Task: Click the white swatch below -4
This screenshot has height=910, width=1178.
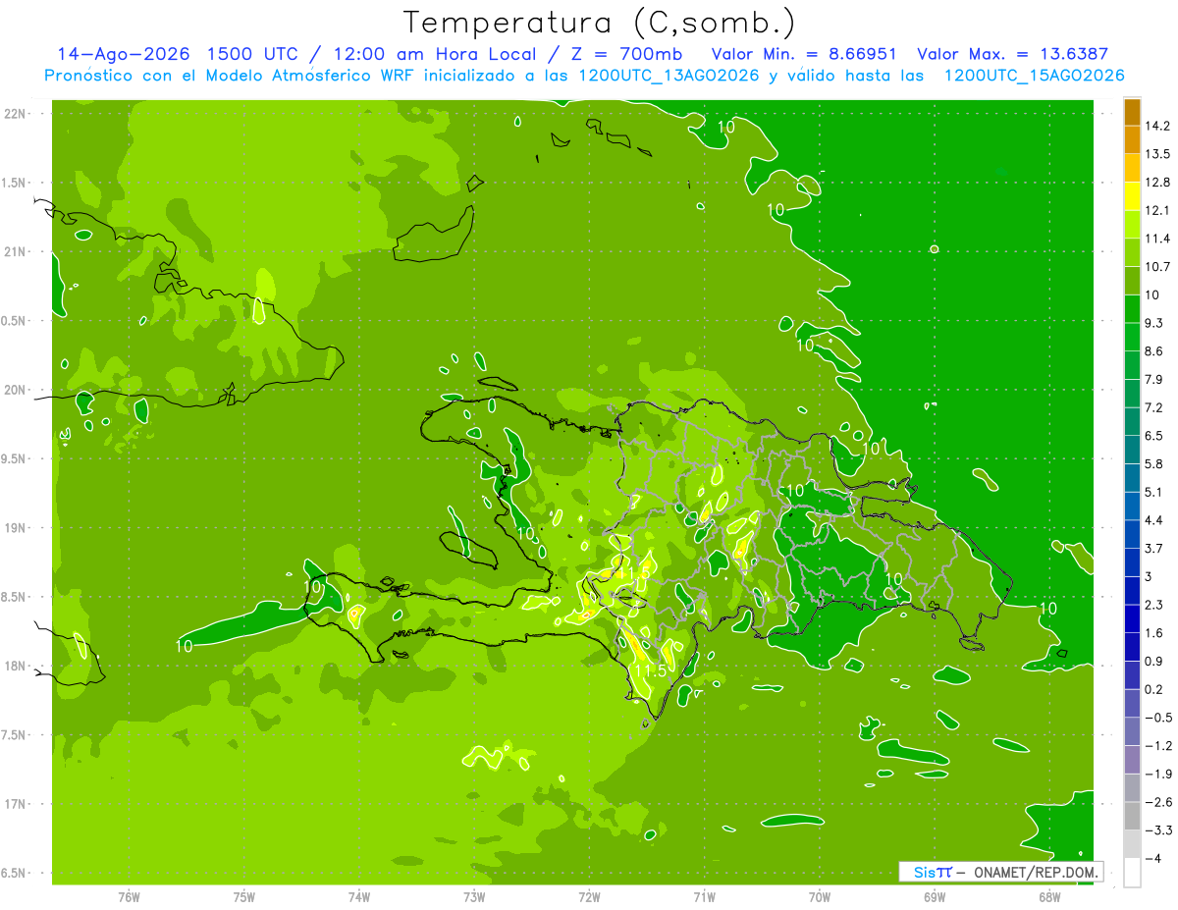Action: pyautogui.click(x=1132, y=873)
